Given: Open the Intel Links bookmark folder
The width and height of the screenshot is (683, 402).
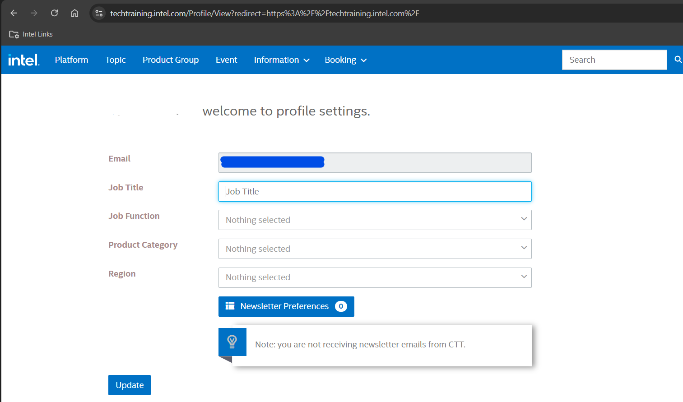Looking at the screenshot, I should pyautogui.click(x=31, y=34).
